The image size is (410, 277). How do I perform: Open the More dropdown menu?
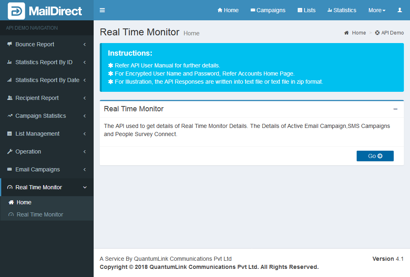pyautogui.click(x=376, y=10)
